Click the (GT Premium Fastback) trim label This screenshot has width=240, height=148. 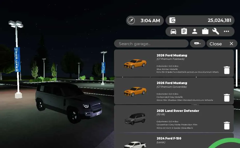point(171,59)
